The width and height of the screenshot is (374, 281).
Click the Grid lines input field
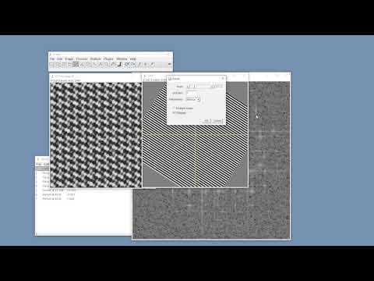point(193,93)
